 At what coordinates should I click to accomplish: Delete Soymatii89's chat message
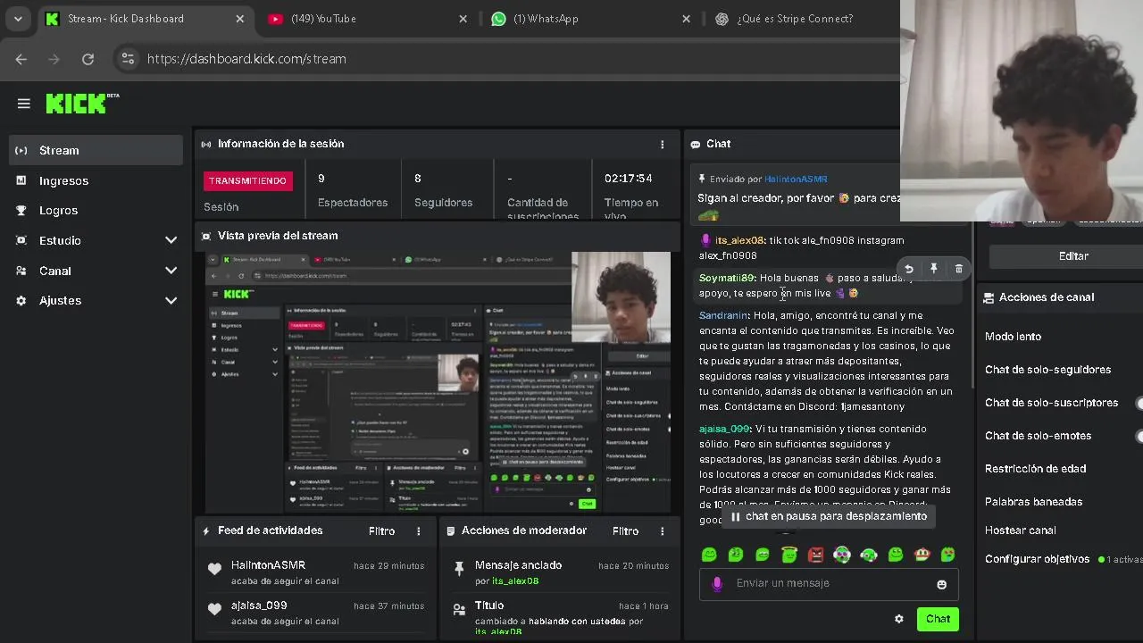959,269
